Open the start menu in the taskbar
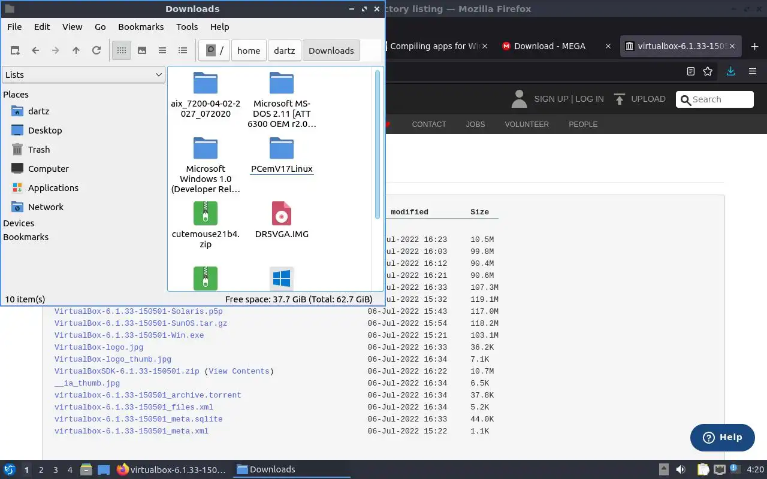 (10, 470)
